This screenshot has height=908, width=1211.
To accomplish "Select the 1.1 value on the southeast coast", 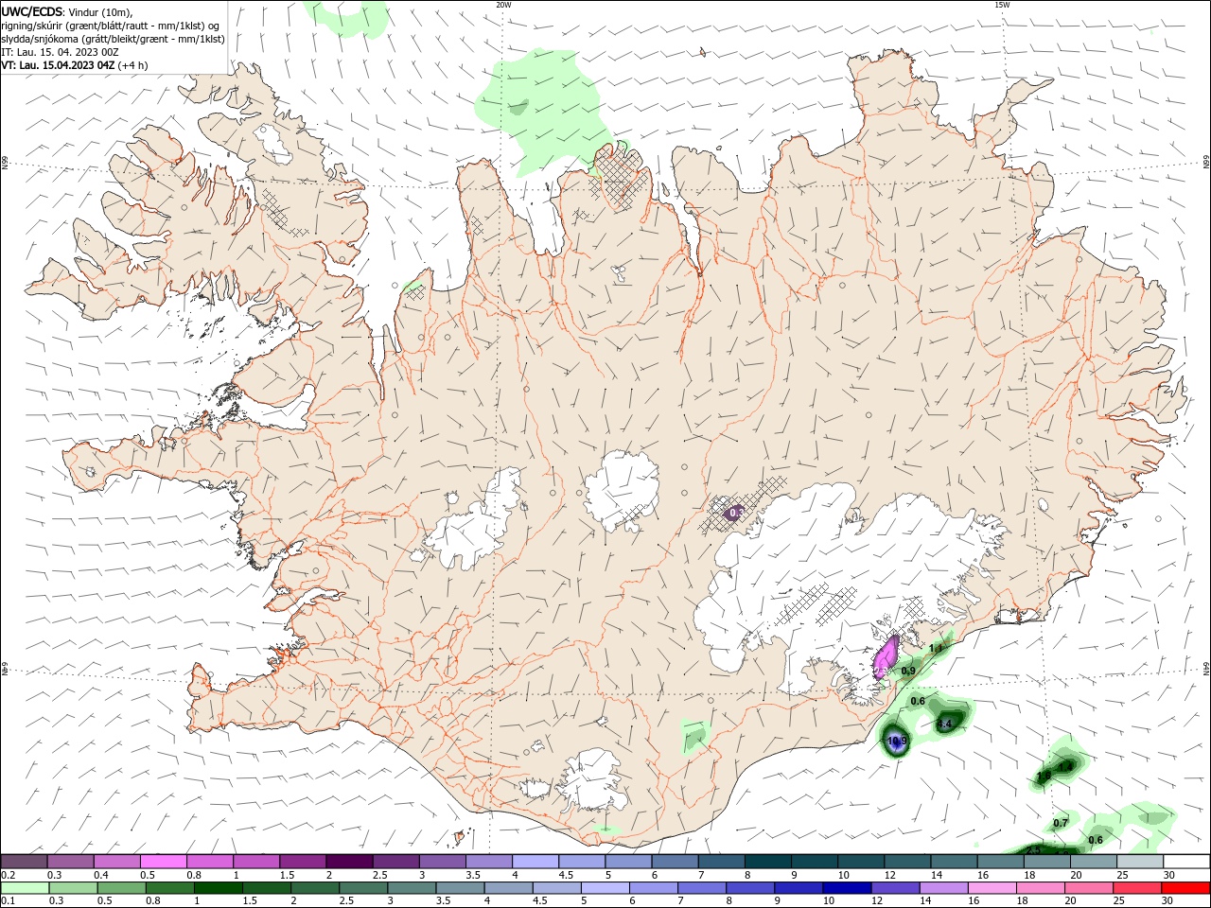I will tap(936, 649).
